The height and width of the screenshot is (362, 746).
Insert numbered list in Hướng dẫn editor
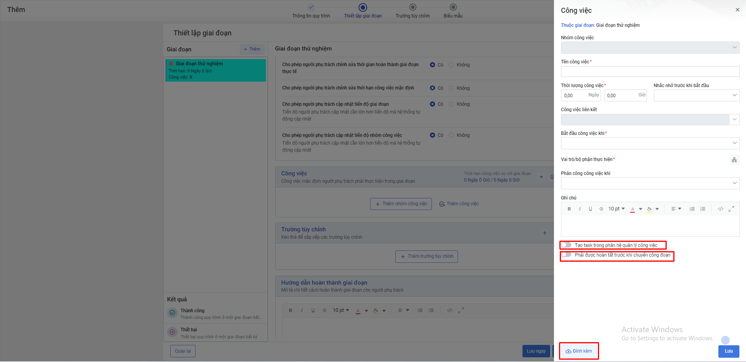click(x=420, y=310)
